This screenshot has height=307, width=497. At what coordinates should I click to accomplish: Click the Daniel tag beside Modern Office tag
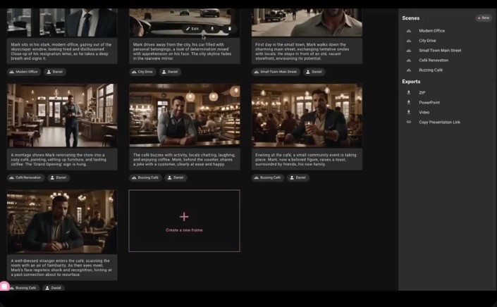point(55,72)
